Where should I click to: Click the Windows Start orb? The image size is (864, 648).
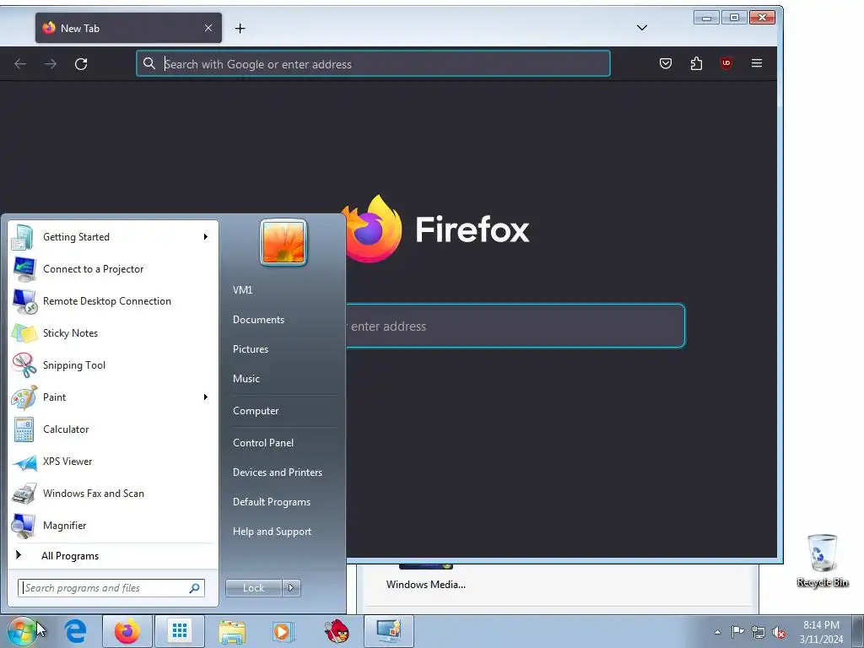[x=22, y=631]
